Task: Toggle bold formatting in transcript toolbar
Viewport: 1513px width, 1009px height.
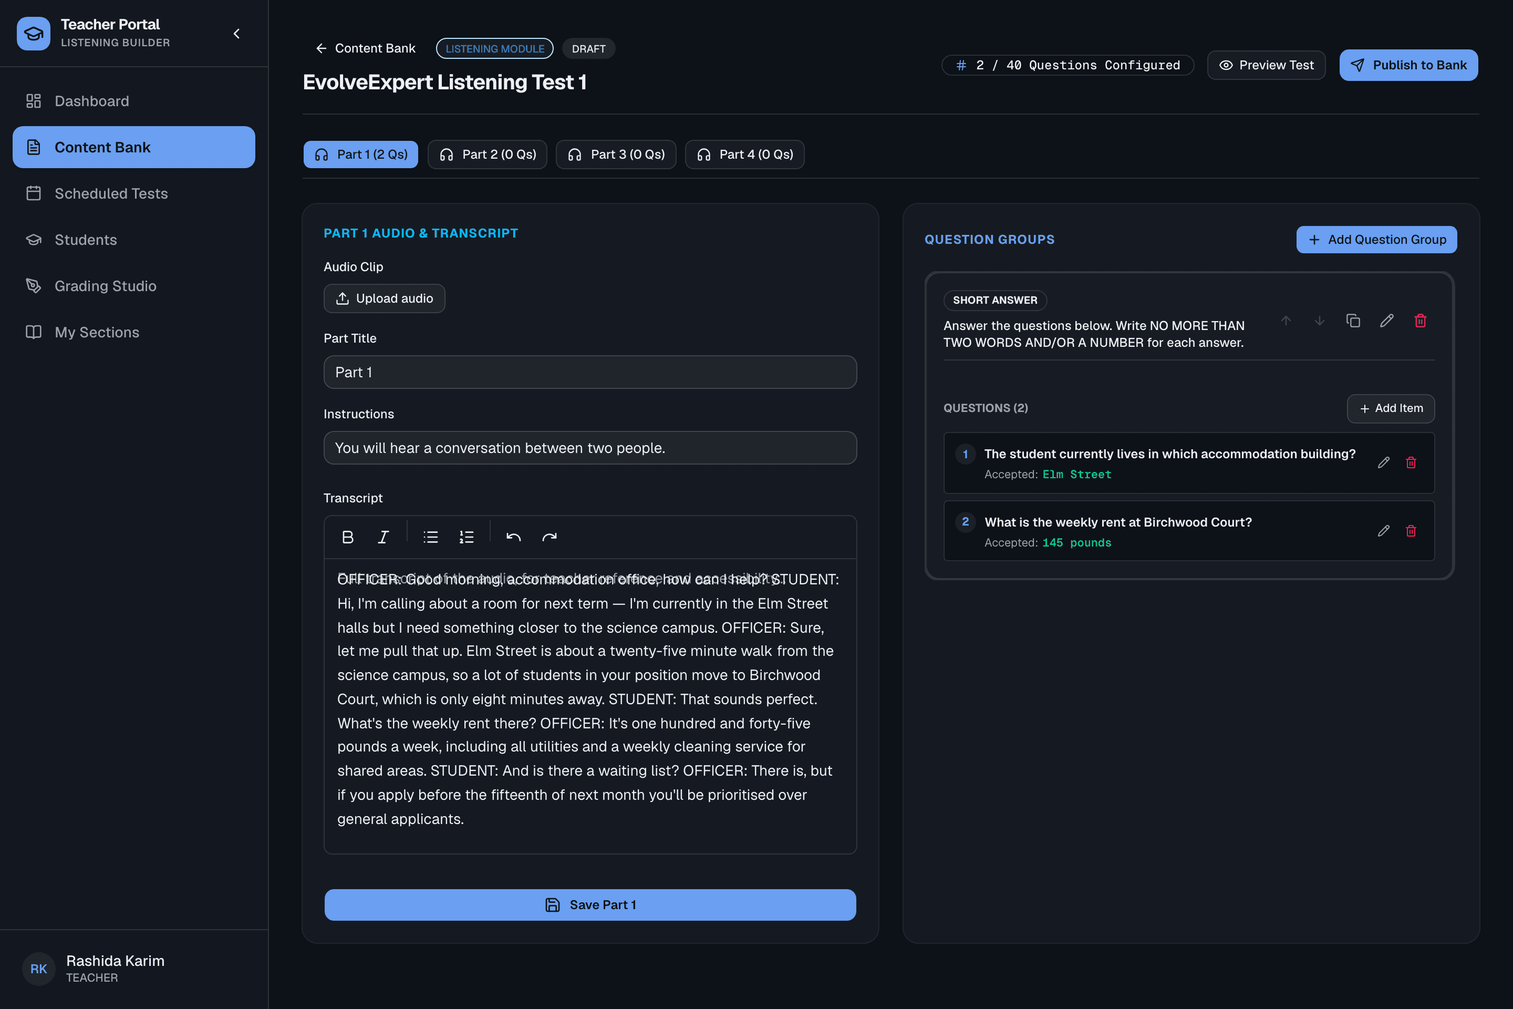Action: point(347,537)
